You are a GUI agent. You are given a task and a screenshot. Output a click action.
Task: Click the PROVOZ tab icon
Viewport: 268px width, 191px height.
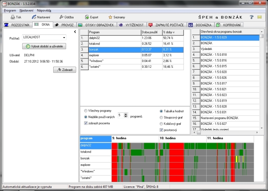57,25
